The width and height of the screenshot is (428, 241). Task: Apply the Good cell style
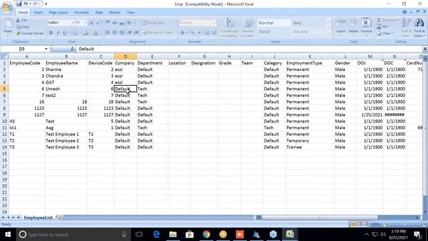pos(274,31)
